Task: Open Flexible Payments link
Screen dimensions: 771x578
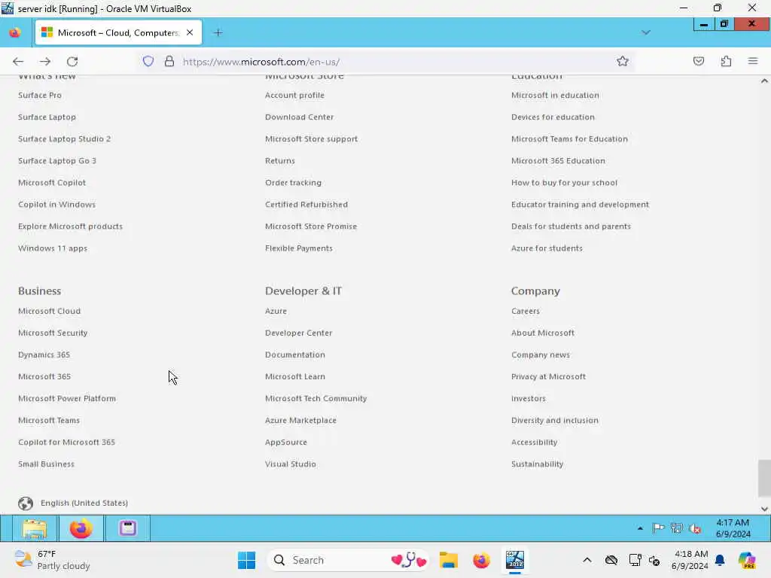Action: pos(299,248)
